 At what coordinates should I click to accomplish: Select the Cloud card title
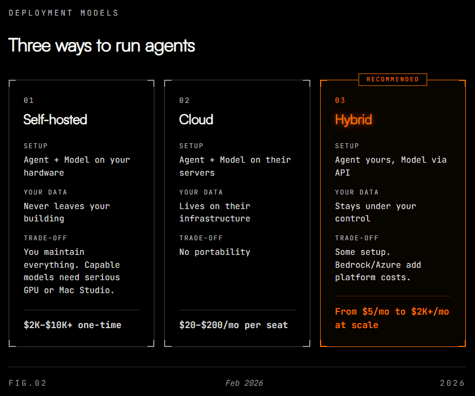[195, 120]
